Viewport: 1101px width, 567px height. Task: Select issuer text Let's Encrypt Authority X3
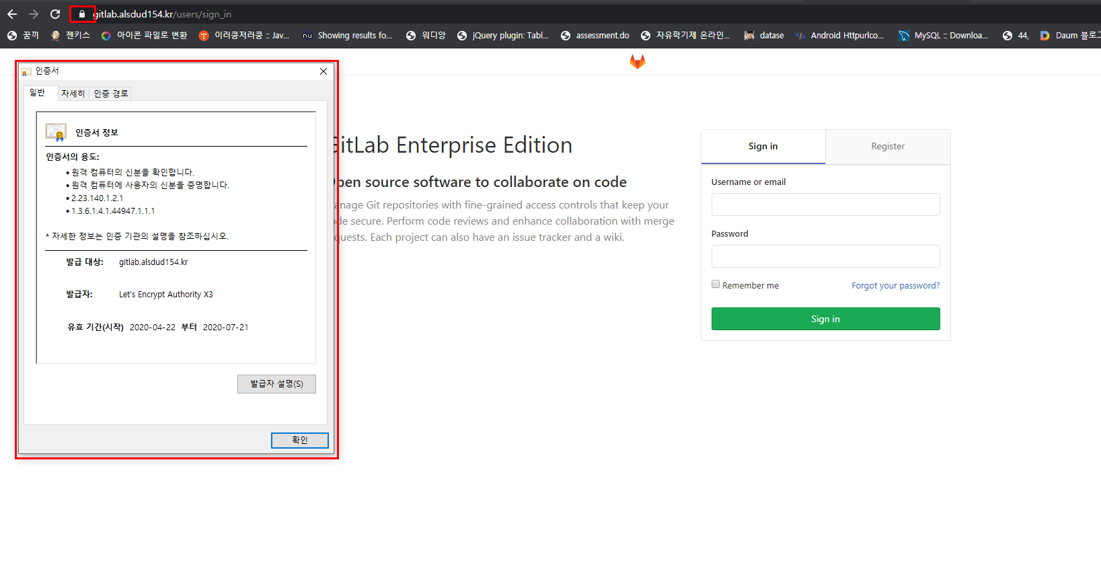(166, 295)
